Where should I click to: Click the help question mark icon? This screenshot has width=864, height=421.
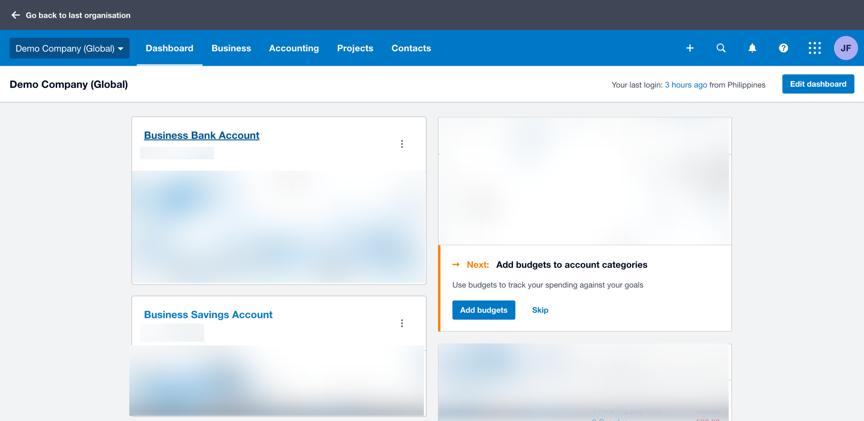point(783,48)
